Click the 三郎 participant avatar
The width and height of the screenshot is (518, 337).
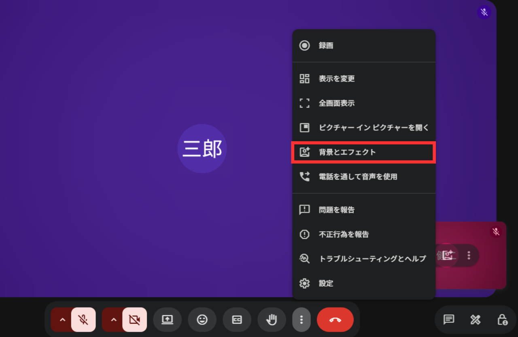(x=202, y=149)
